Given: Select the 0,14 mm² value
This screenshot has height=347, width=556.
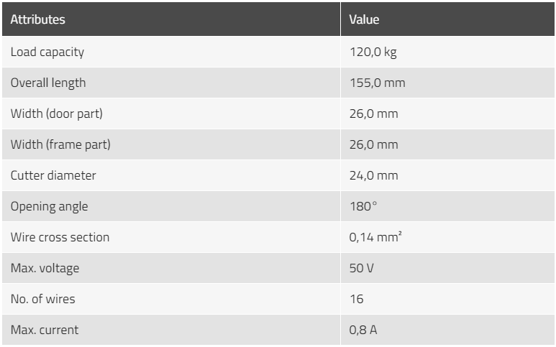Looking at the screenshot, I should [x=375, y=237].
